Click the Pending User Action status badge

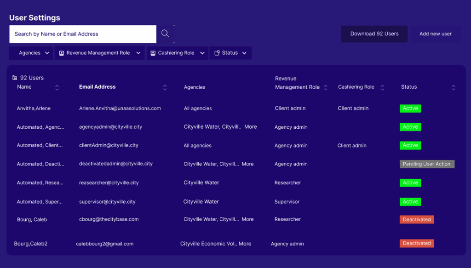coord(426,164)
